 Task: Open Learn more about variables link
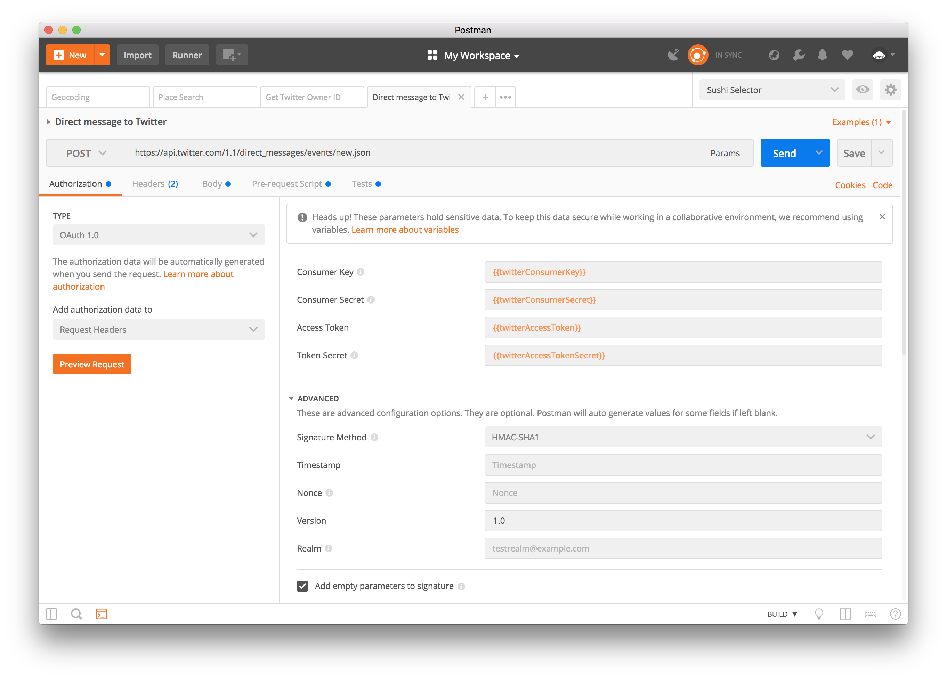tap(405, 230)
